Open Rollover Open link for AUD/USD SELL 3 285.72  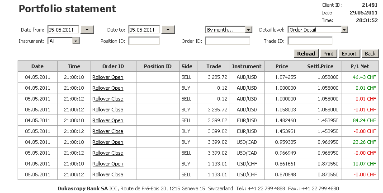108,77
